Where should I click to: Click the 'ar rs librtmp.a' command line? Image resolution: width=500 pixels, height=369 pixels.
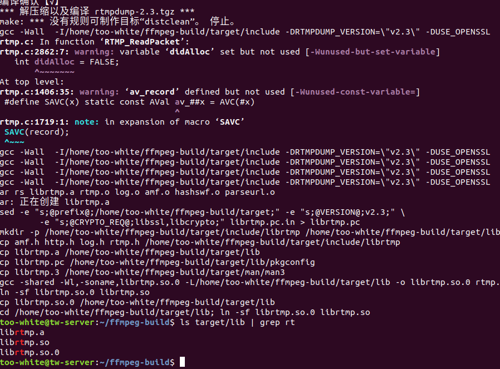(x=138, y=192)
